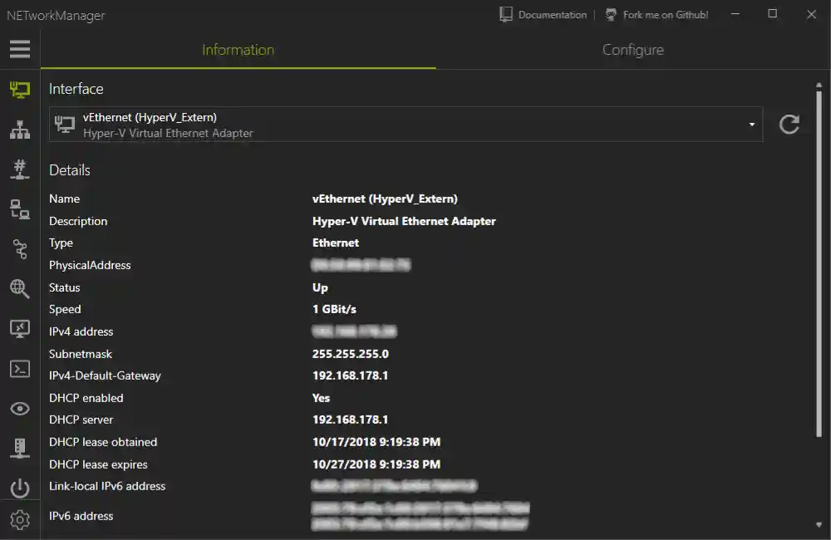Select the Information tab
The width and height of the screenshot is (831, 540).
[x=238, y=50]
